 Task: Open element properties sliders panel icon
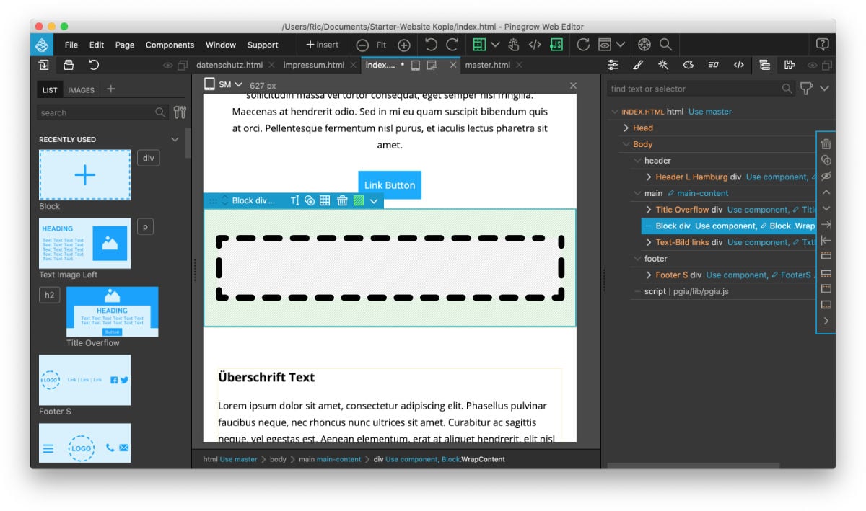[613, 65]
